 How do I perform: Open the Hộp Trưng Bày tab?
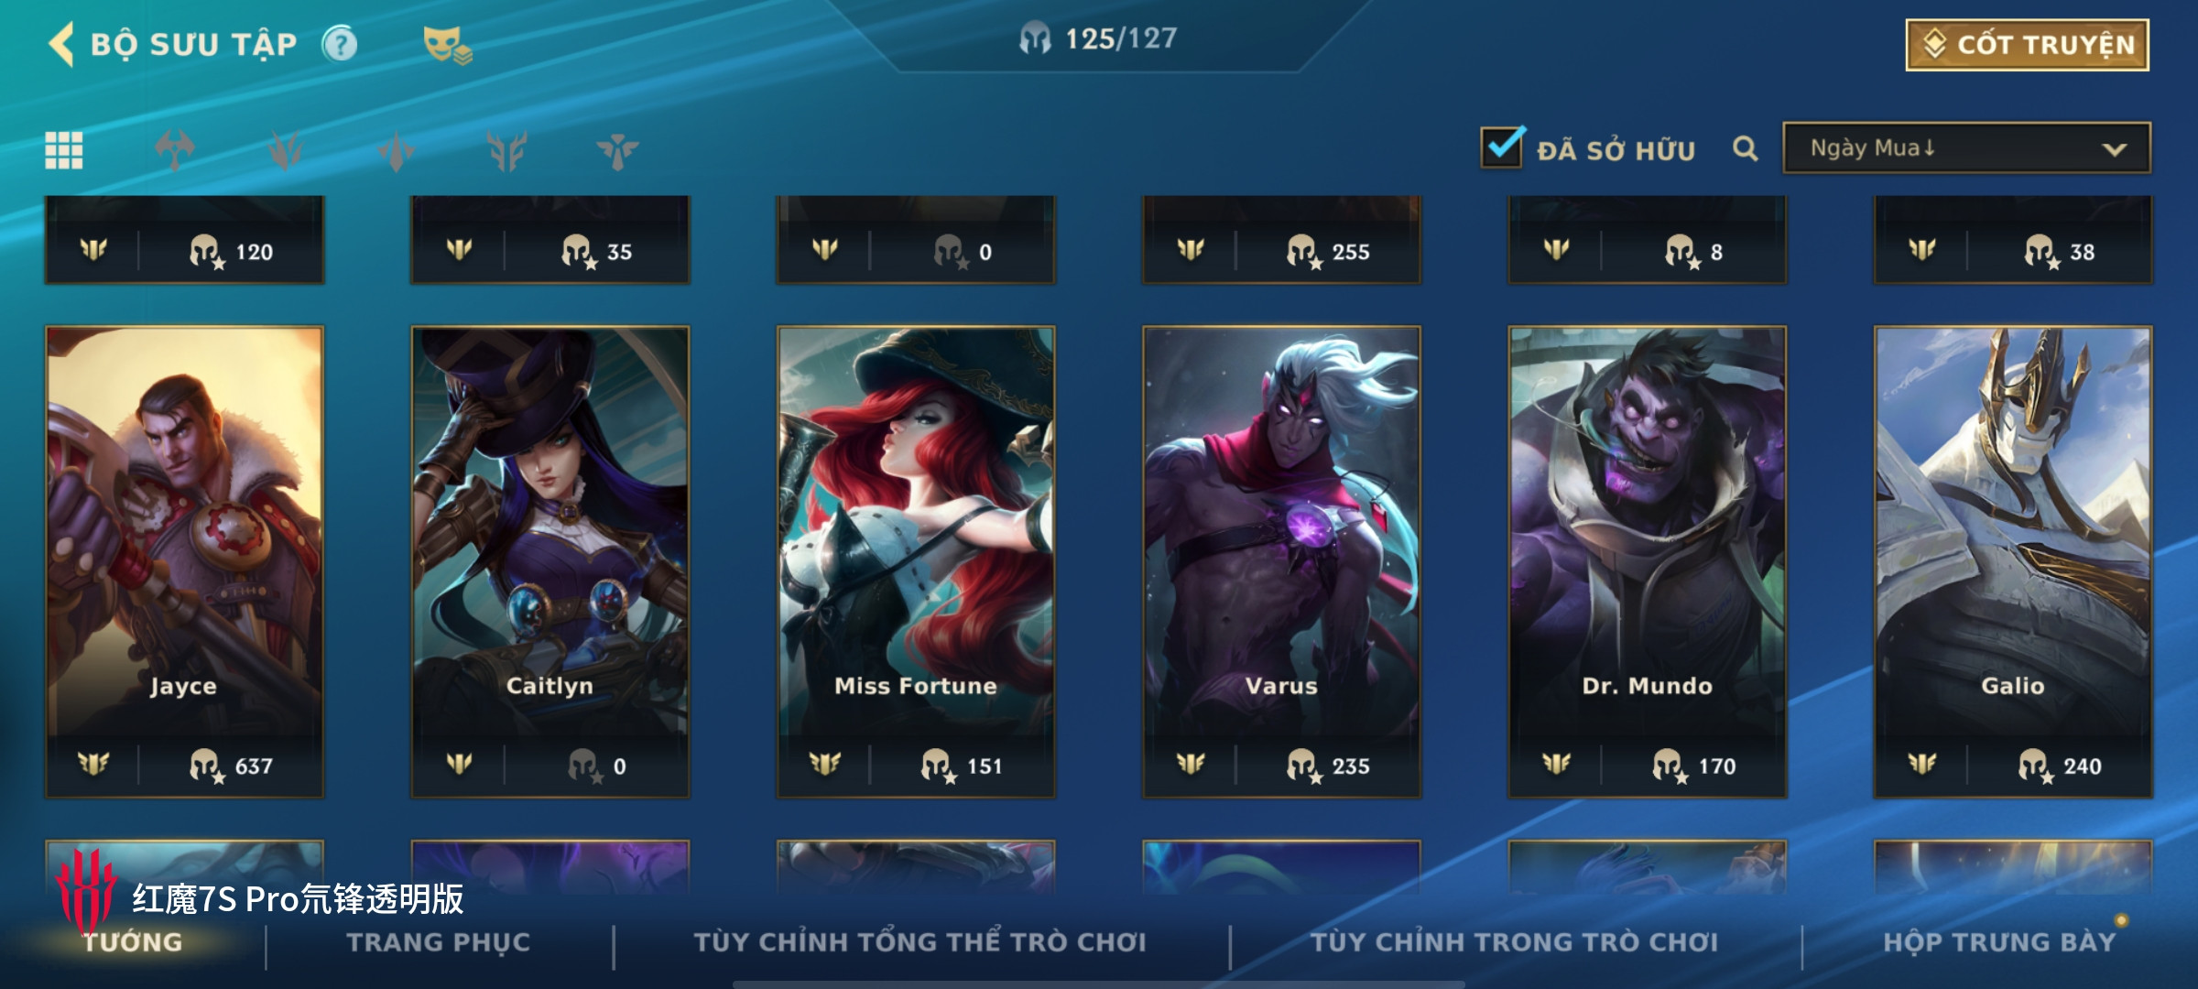1999,942
